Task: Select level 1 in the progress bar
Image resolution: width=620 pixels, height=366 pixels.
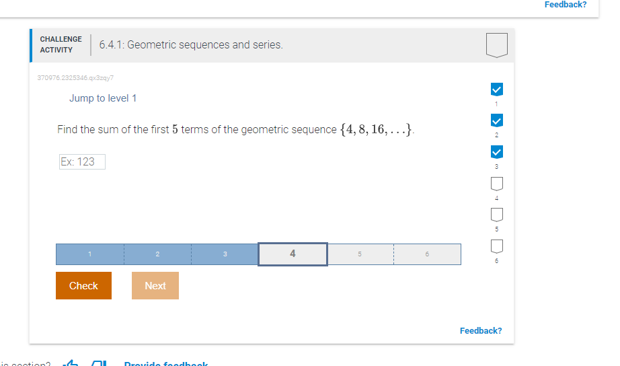Action: pos(89,254)
